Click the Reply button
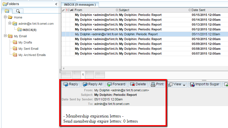 (70, 84)
